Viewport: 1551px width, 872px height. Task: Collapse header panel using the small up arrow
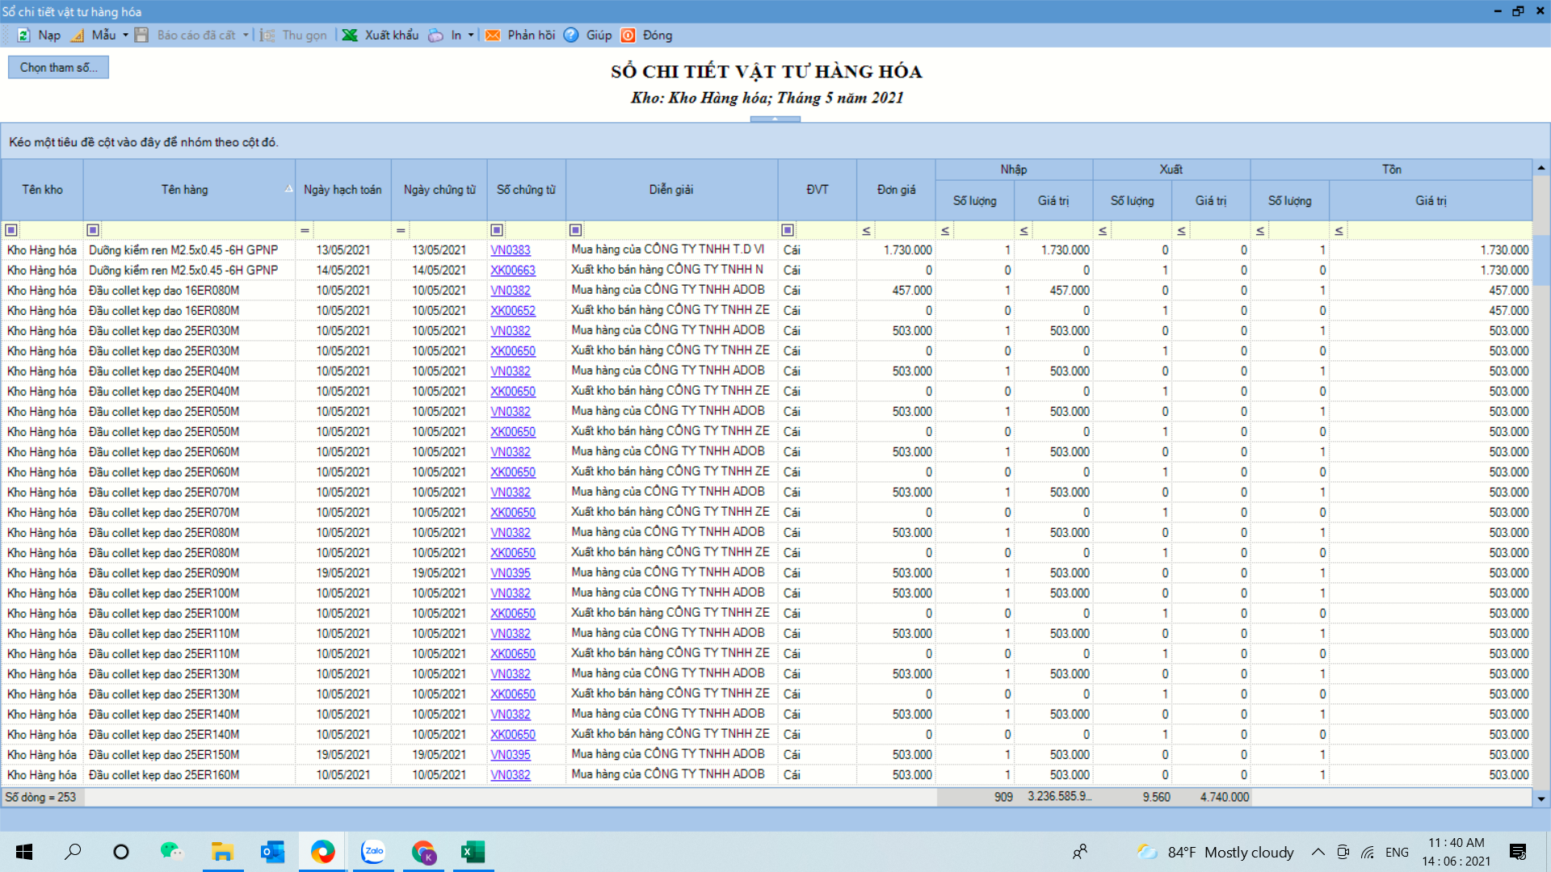[x=775, y=119]
